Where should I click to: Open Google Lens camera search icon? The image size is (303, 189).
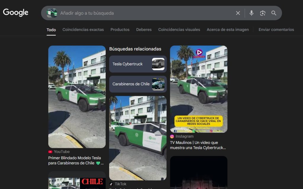point(263,13)
